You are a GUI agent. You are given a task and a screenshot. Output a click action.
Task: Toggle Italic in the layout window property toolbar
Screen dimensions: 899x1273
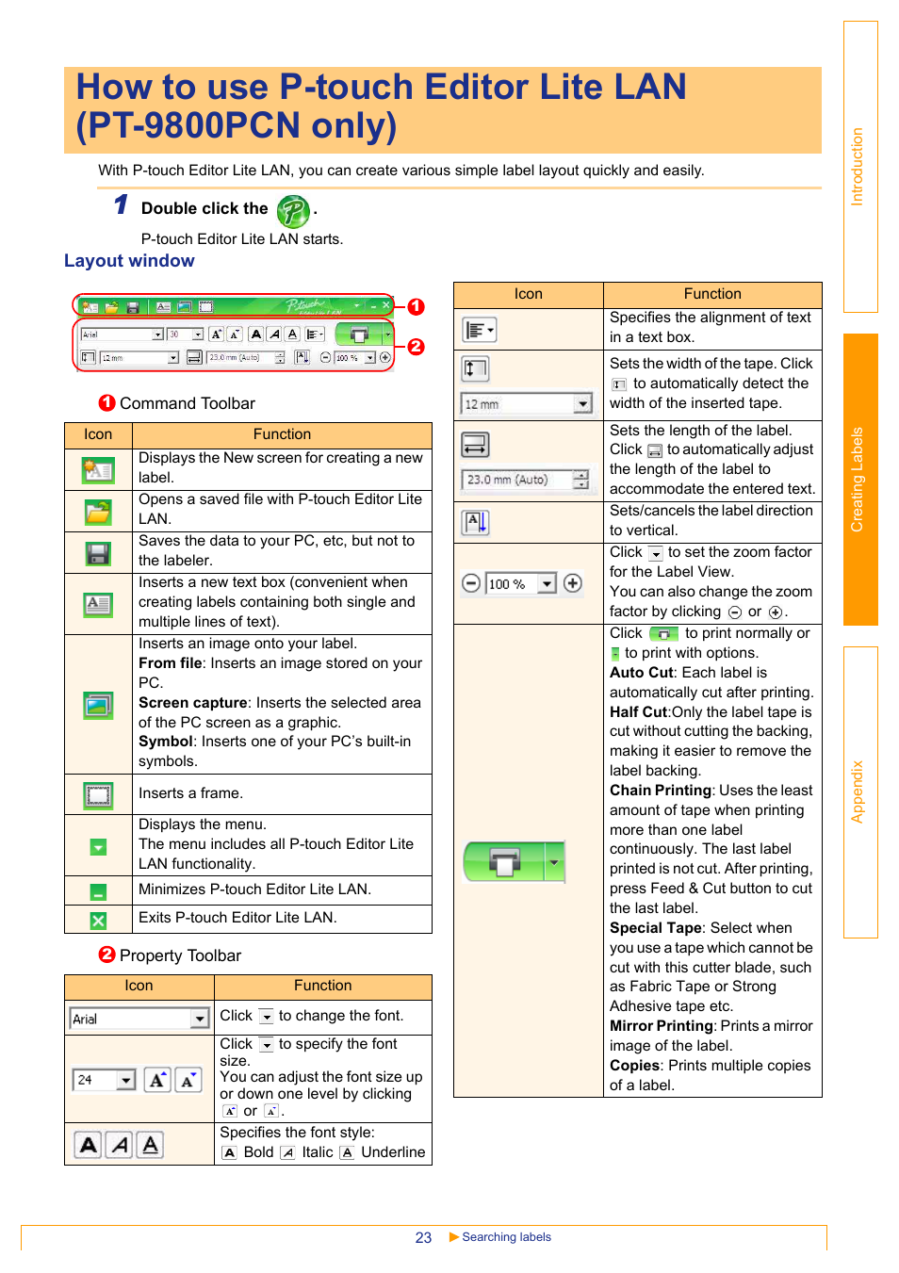click(274, 334)
